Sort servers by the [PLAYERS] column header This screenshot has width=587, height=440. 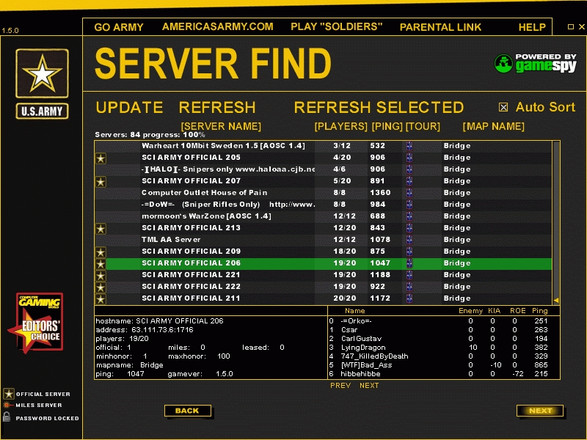coord(340,126)
